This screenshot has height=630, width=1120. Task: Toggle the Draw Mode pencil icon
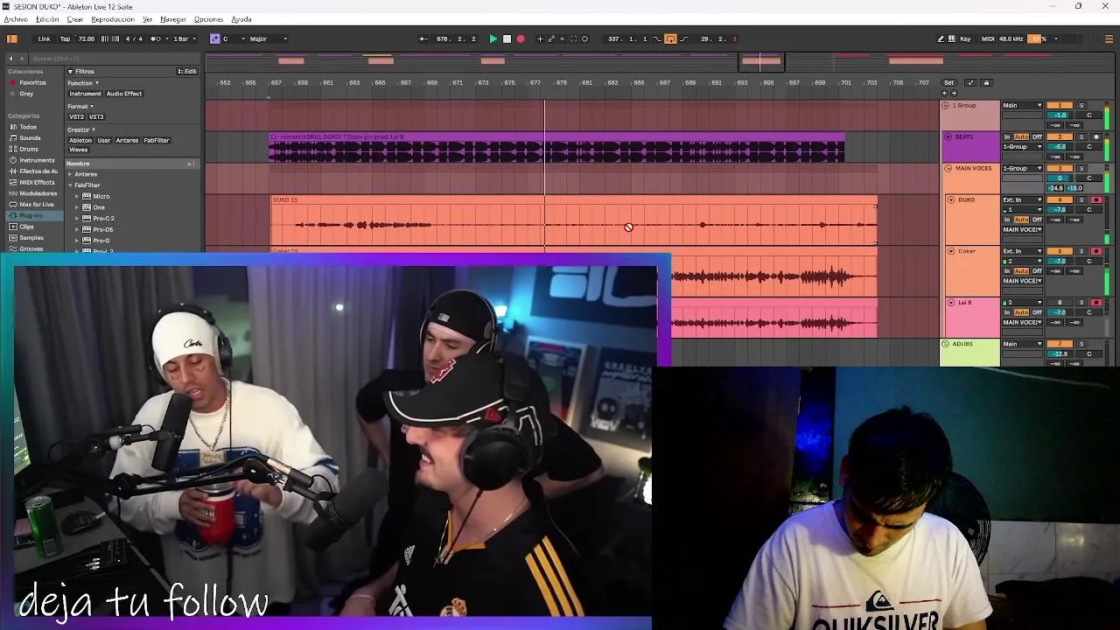click(941, 38)
